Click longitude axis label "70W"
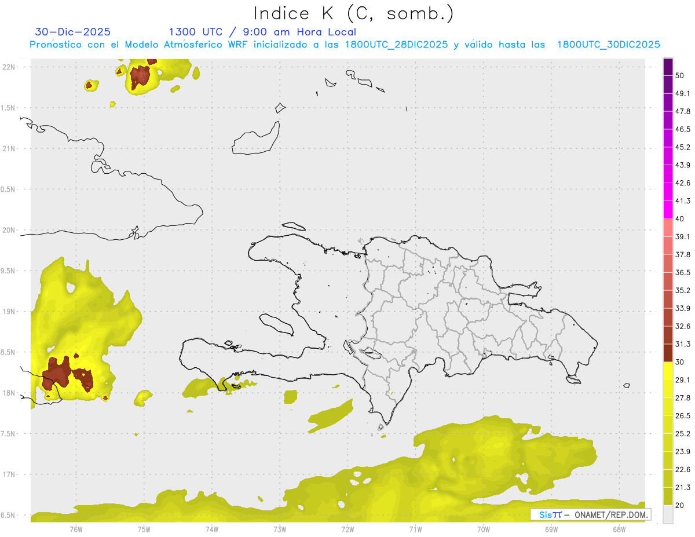695x537 pixels. click(x=484, y=529)
